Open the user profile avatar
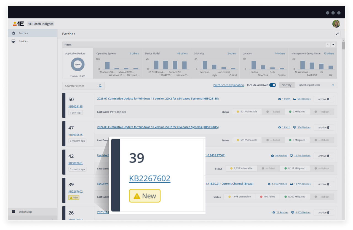 pos(336,24)
